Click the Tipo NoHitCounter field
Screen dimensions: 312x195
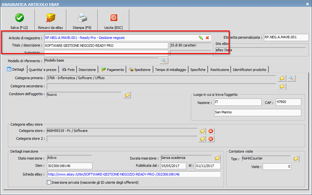266,159
